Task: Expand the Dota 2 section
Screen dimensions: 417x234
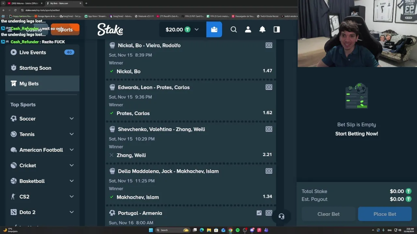Action: [72, 212]
